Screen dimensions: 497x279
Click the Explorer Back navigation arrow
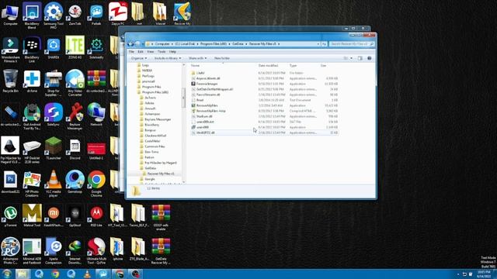[x=130, y=43]
